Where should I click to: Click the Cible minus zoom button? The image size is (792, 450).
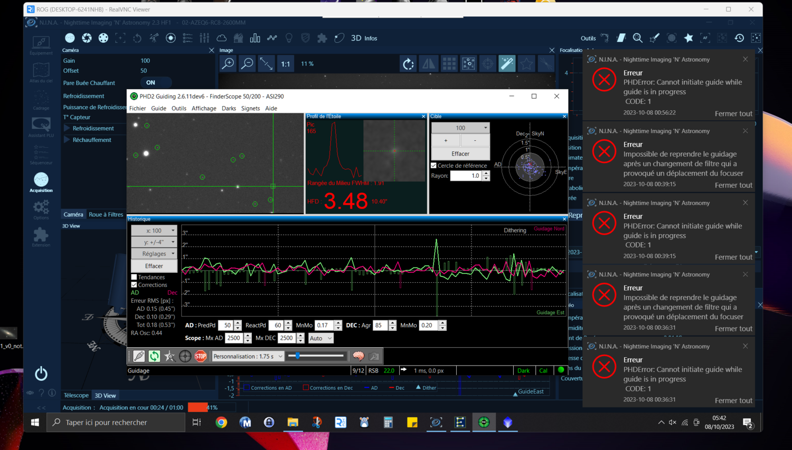(475, 140)
